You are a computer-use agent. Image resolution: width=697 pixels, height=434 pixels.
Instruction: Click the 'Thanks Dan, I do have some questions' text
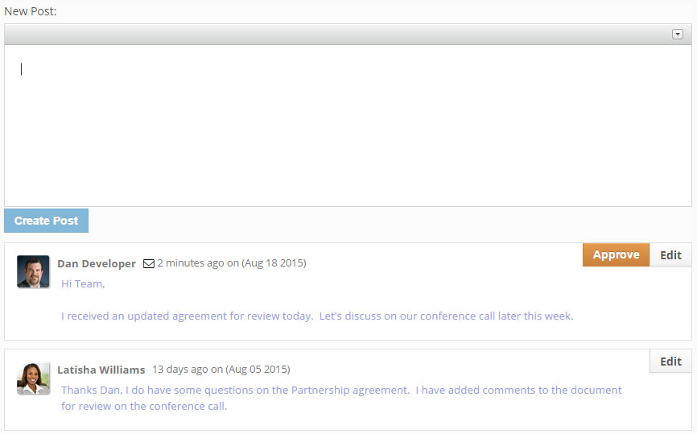tap(341, 390)
